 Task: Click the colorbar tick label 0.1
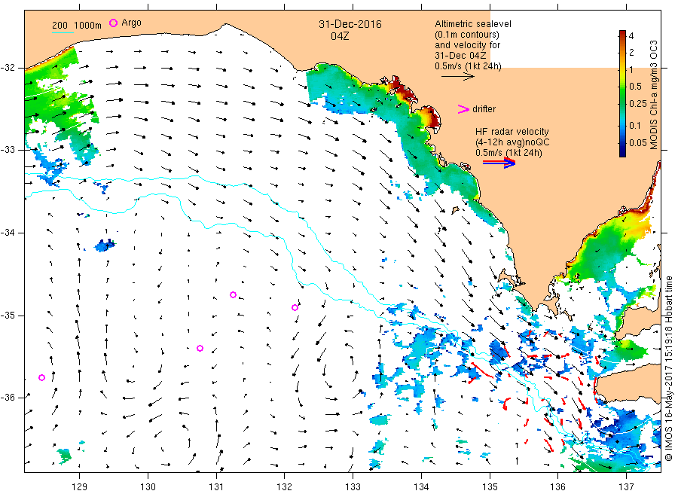click(635, 125)
